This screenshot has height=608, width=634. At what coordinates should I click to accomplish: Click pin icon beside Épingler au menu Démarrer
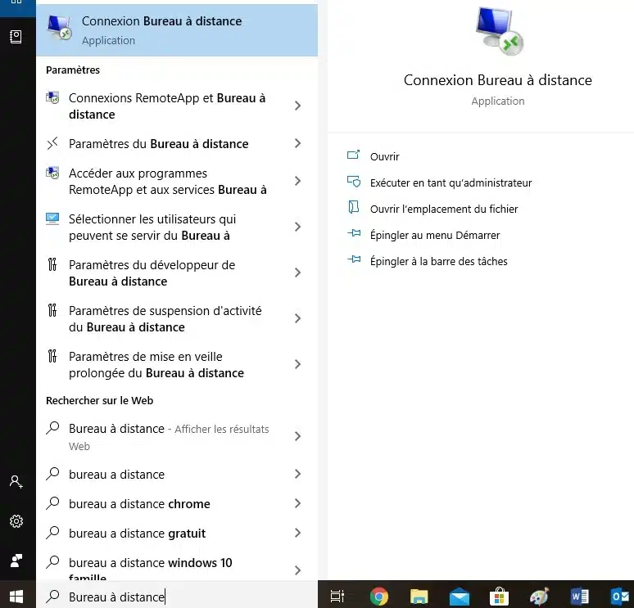pos(354,233)
